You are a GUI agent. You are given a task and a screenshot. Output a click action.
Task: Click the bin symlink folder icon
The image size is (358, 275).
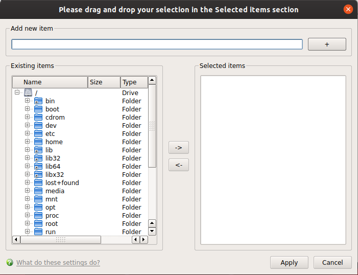point(38,101)
